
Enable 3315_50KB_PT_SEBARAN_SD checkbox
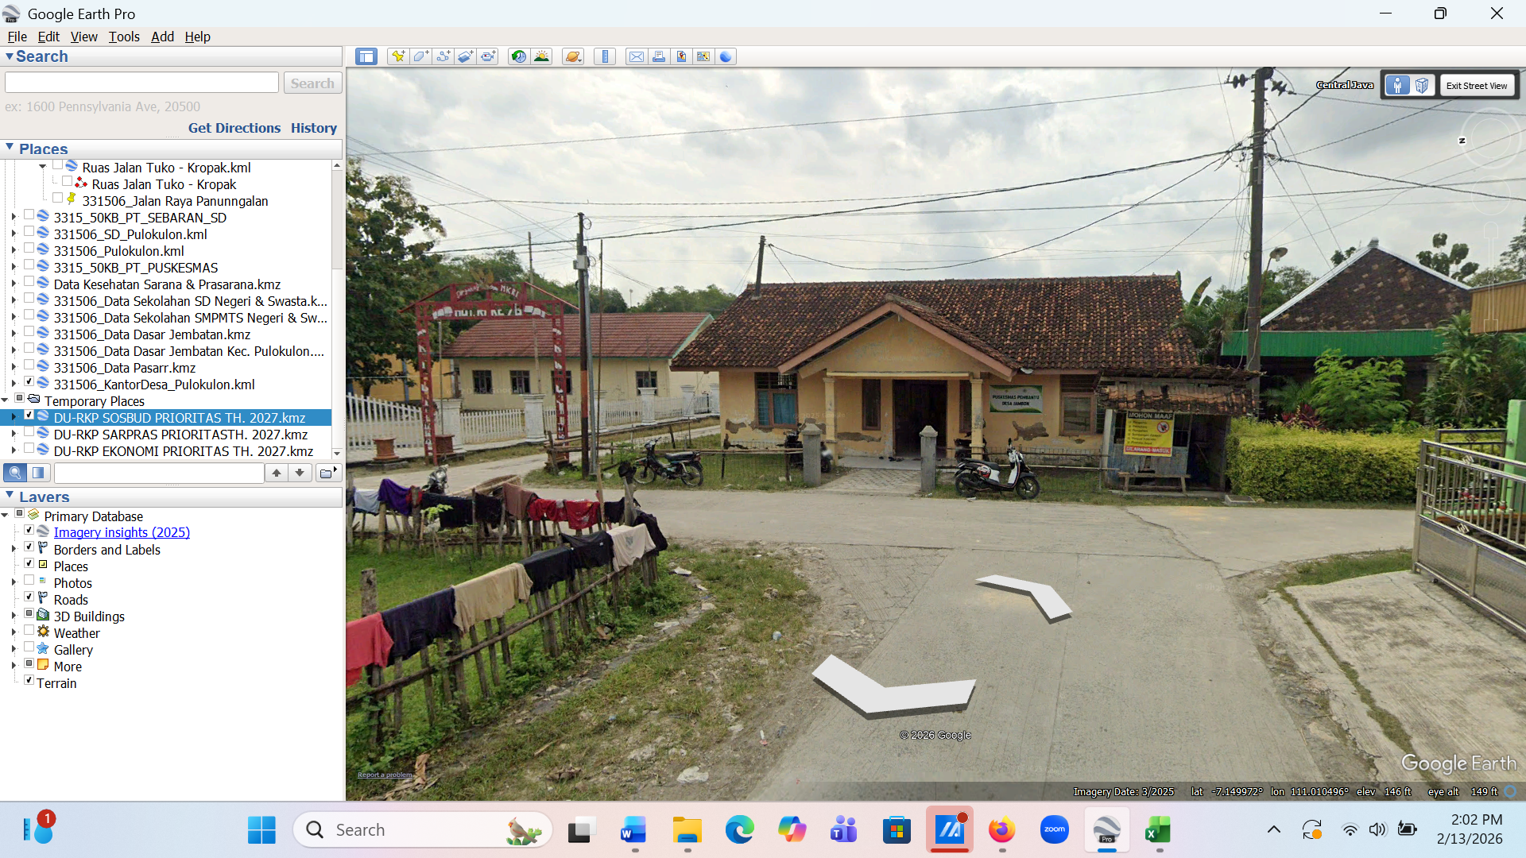pos(29,215)
